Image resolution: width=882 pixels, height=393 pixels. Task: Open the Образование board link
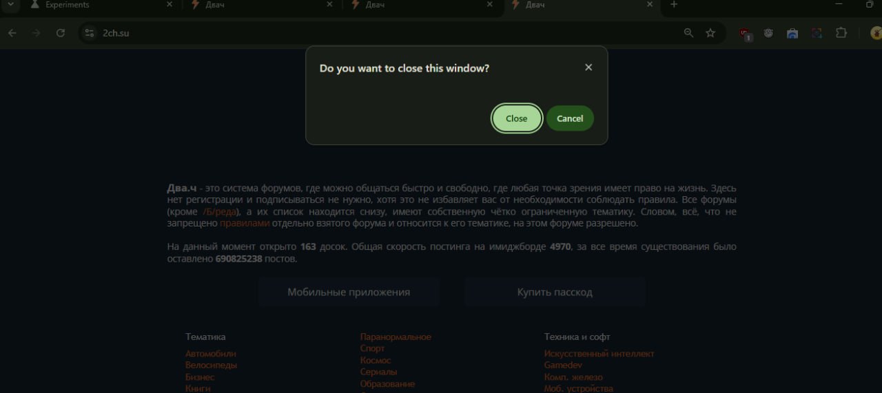coord(387,383)
